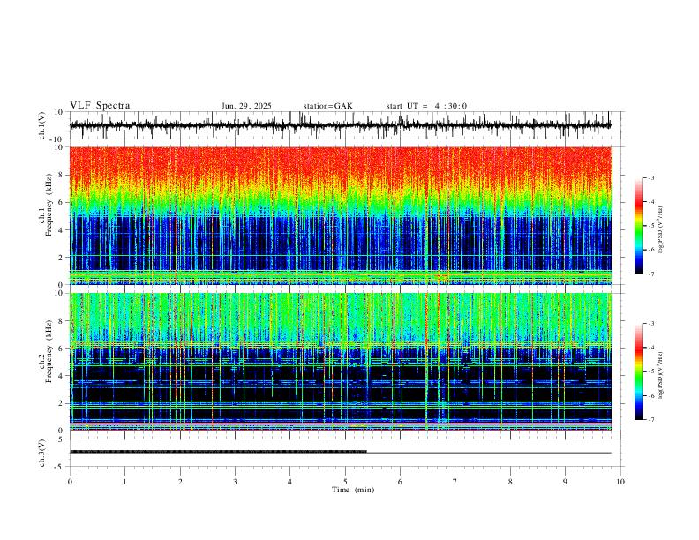Click the ch.1 spectrogram color bar
The image size is (699, 540).
pos(639,226)
